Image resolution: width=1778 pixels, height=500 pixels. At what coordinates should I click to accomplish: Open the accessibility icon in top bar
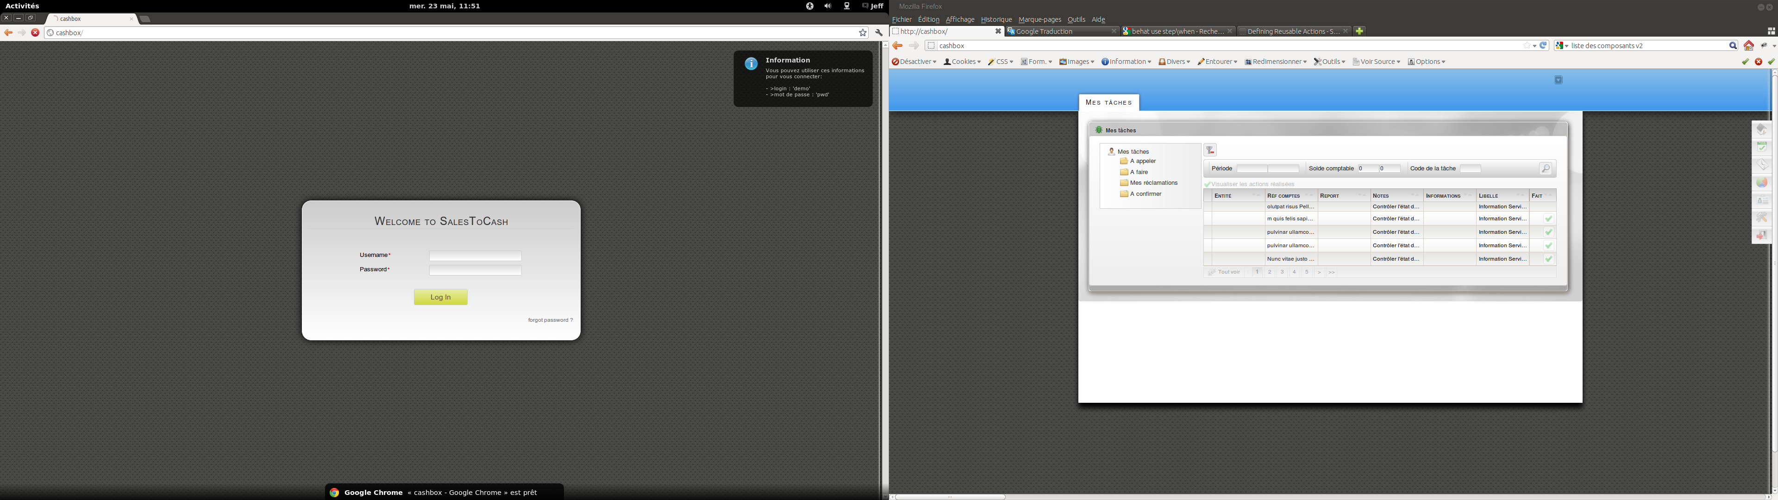click(x=810, y=6)
